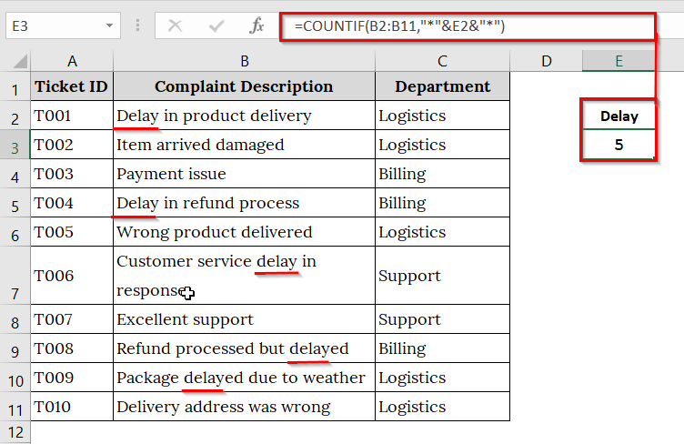Select column A header
Viewport: 684px width, 444px height.
pyautogui.click(x=72, y=61)
